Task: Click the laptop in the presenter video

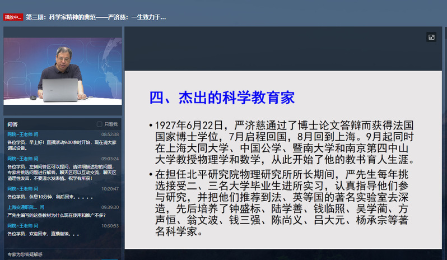Action: pos(60,90)
